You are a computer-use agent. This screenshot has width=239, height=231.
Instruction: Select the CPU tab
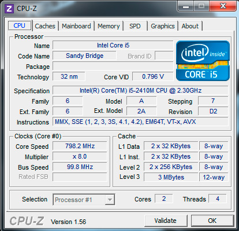coord(20,25)
